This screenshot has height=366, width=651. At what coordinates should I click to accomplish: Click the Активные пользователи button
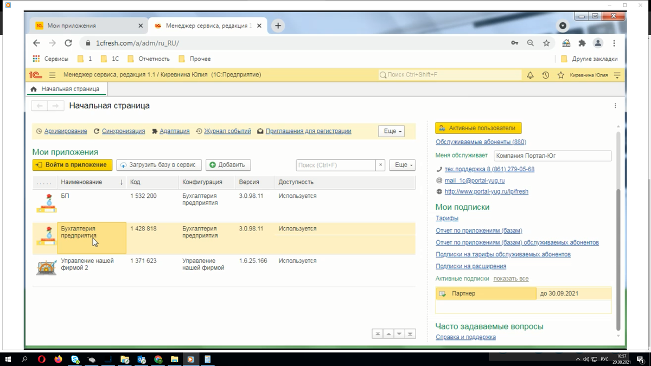click(x=478, y=128)
